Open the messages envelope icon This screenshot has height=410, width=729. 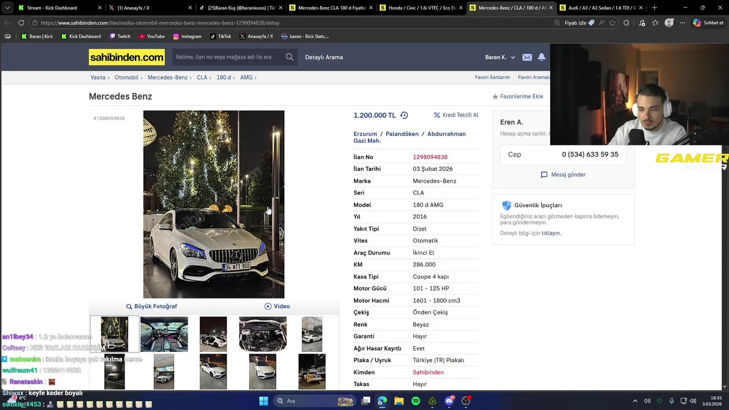(527, 57)
